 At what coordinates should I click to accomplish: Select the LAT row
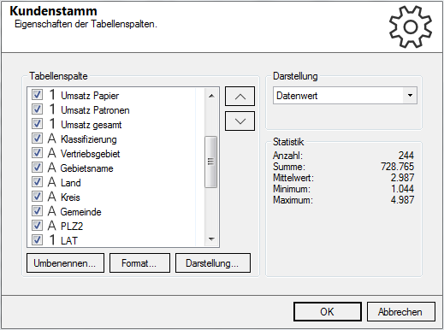point(114,240)
